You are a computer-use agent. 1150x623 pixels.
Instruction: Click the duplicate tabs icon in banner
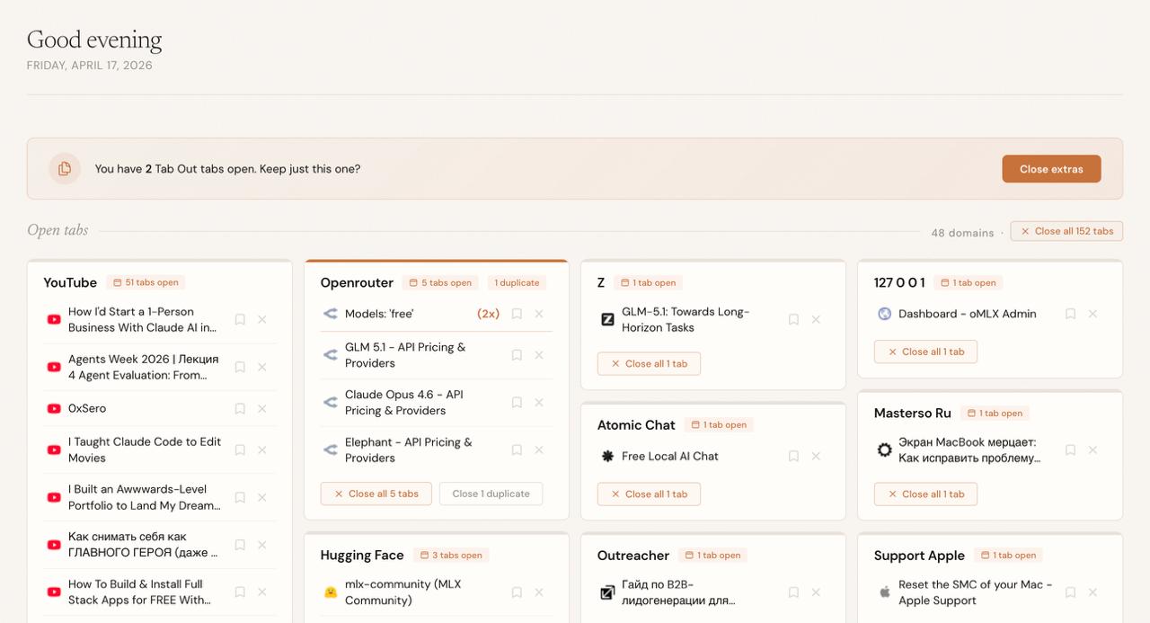tap(65, 168)
